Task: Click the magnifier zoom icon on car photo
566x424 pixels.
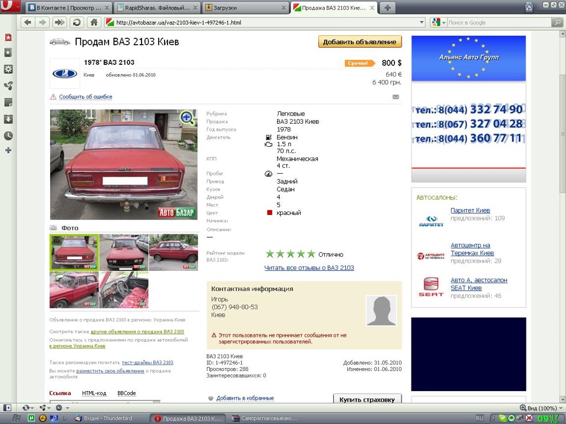Action: [x=187, y=118]
